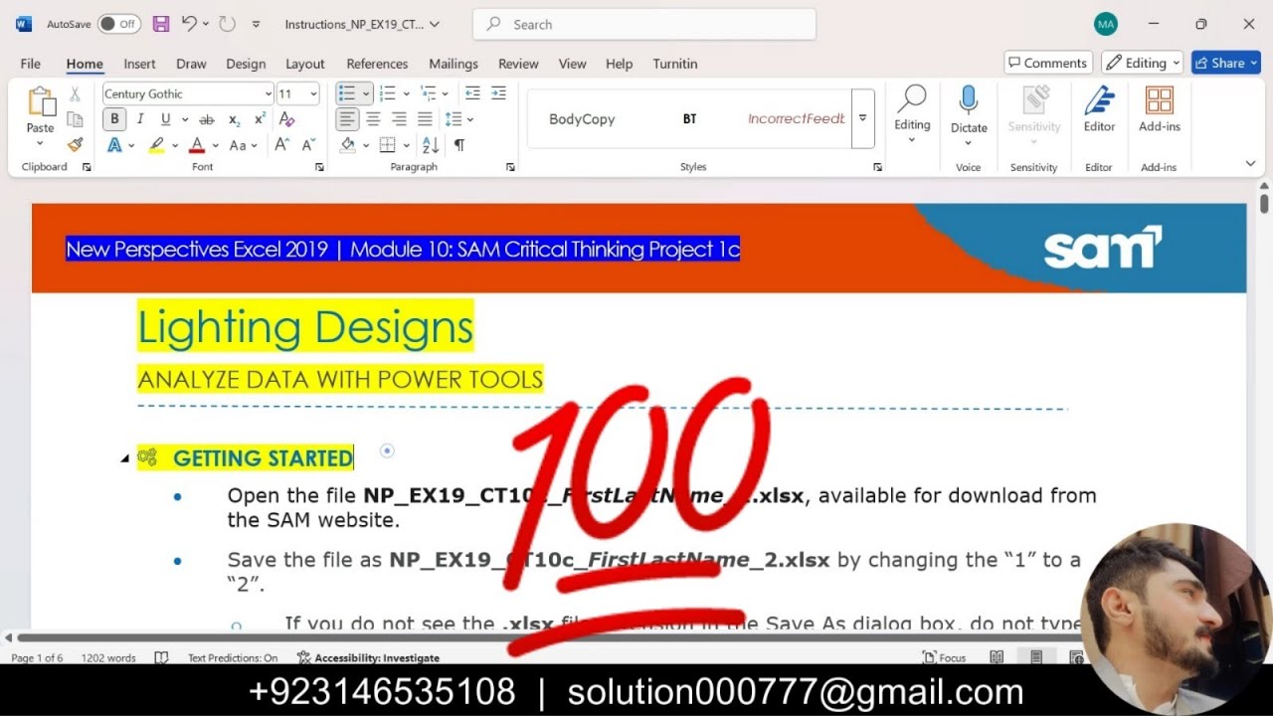Toggle Align Right

tap(399, 119)
